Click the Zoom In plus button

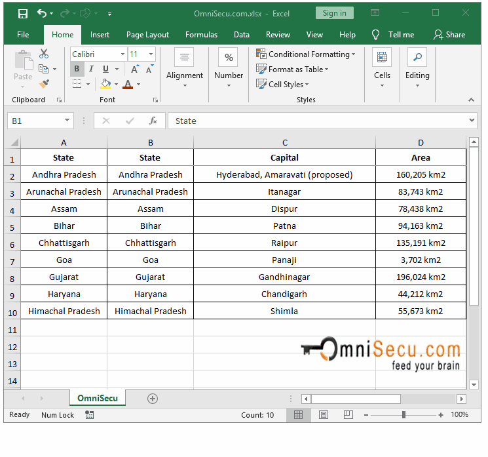click(441, 415)
